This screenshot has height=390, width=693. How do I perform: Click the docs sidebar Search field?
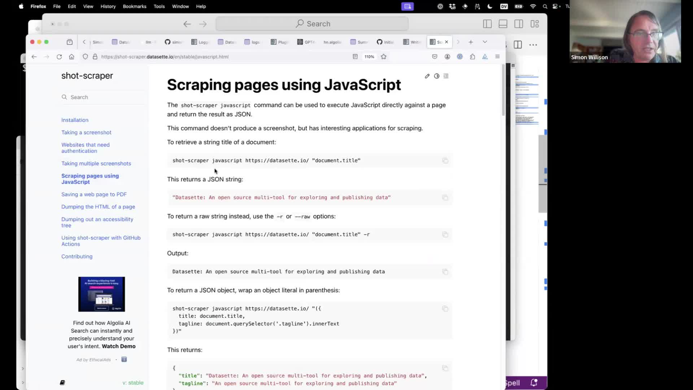(x=103, y=97)
